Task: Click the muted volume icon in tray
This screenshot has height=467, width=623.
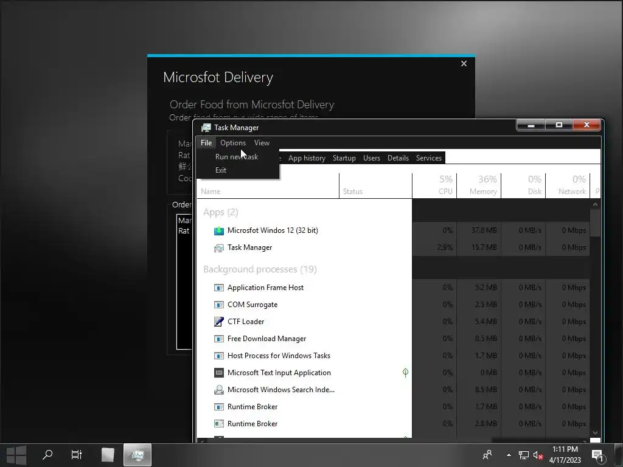Action: tap(538, 455)
